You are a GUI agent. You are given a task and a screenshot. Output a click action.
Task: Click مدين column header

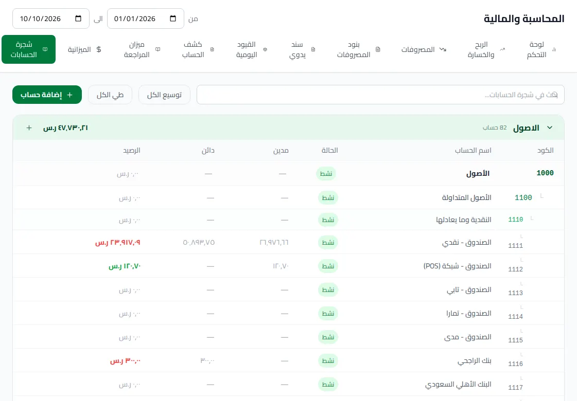281,150
